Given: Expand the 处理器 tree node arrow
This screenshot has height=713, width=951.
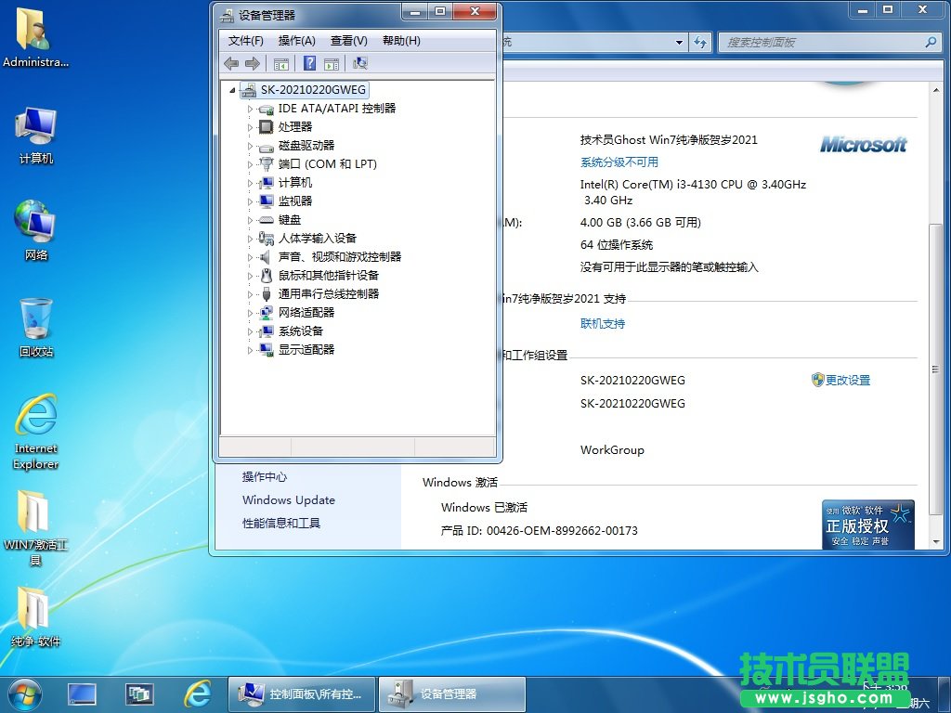Looking at the screenshot, I should (x=250, y=127).
